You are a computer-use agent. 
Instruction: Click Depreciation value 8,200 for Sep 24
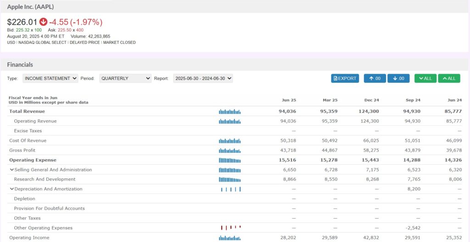(414, 189)
